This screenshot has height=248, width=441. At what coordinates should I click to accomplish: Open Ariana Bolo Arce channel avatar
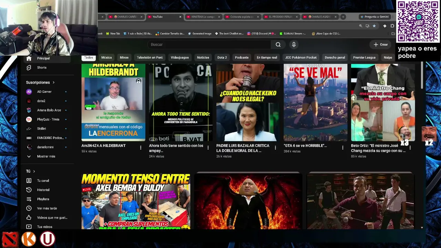tap(29, 110)
